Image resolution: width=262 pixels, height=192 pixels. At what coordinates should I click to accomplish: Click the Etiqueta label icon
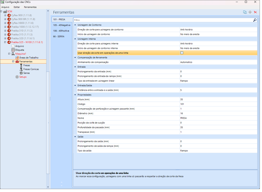13,50
